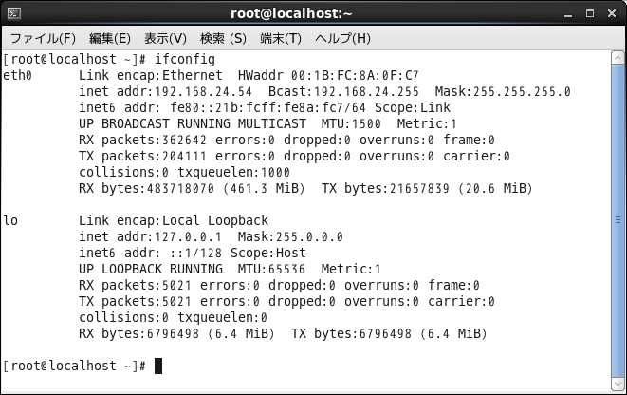Minimize the terminal window
Image resolution: width=627 pixels, height=395 pixels.
568,14
